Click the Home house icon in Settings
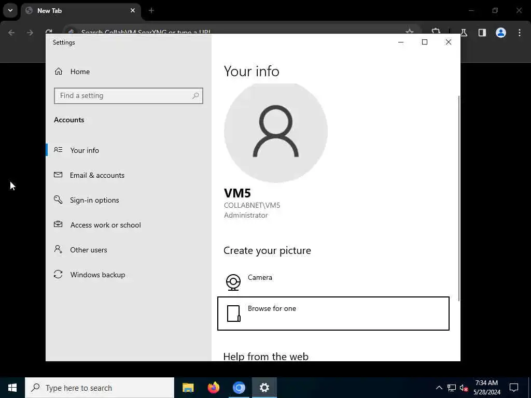Screen dimensions: 531x398 pos(59,72)
